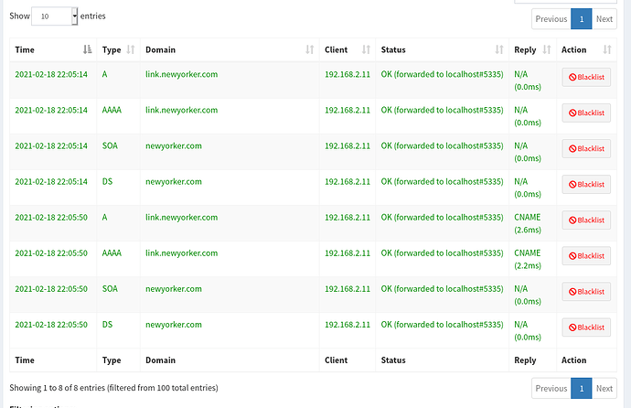Go to Next page in top pagination
The width and height of the screenshot is (631, 408).
[604, 19]
